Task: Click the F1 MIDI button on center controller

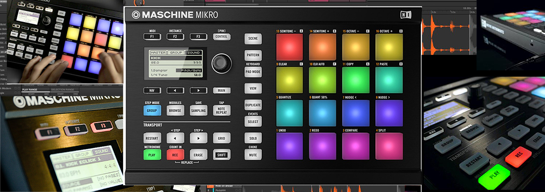Action: pos(152,36)
